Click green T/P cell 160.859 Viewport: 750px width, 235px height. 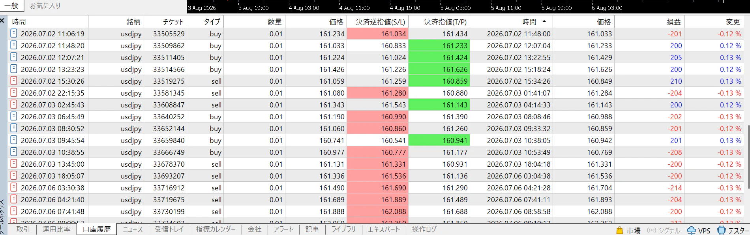439,81
